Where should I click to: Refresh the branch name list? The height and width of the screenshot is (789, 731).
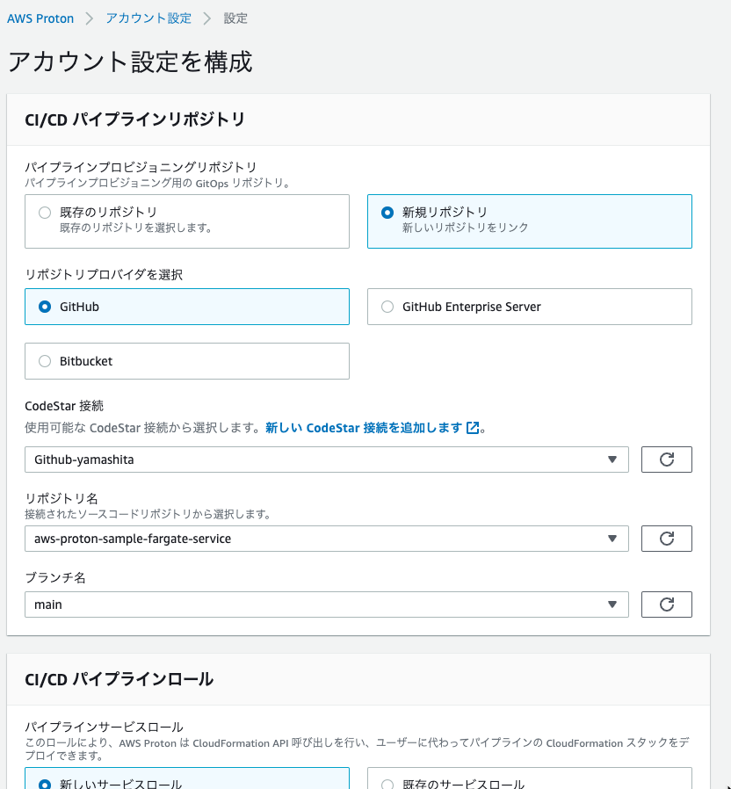[666, 604]
